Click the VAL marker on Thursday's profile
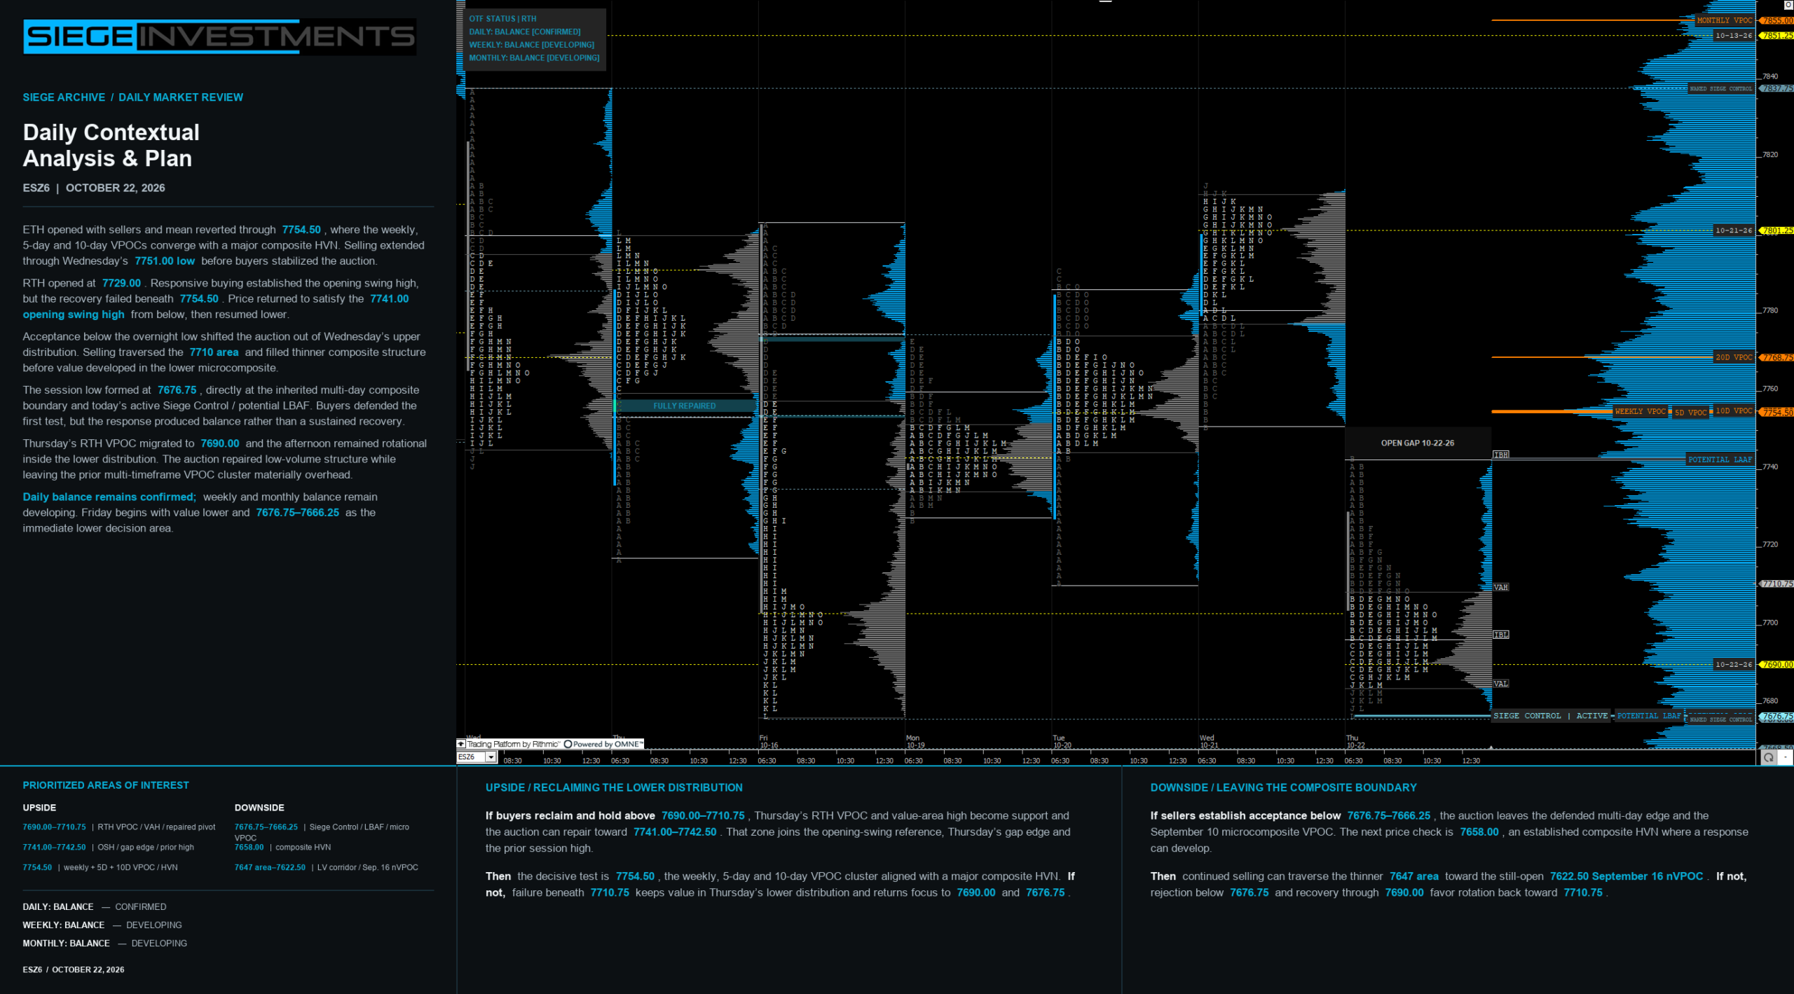 point(1500,684)
